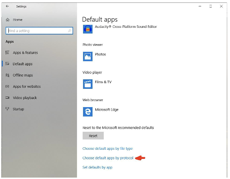Screen dimensions: 230x179
Task: Open Choose default apps by protocol
Action: pyautogui.click(x=108, y=158)
